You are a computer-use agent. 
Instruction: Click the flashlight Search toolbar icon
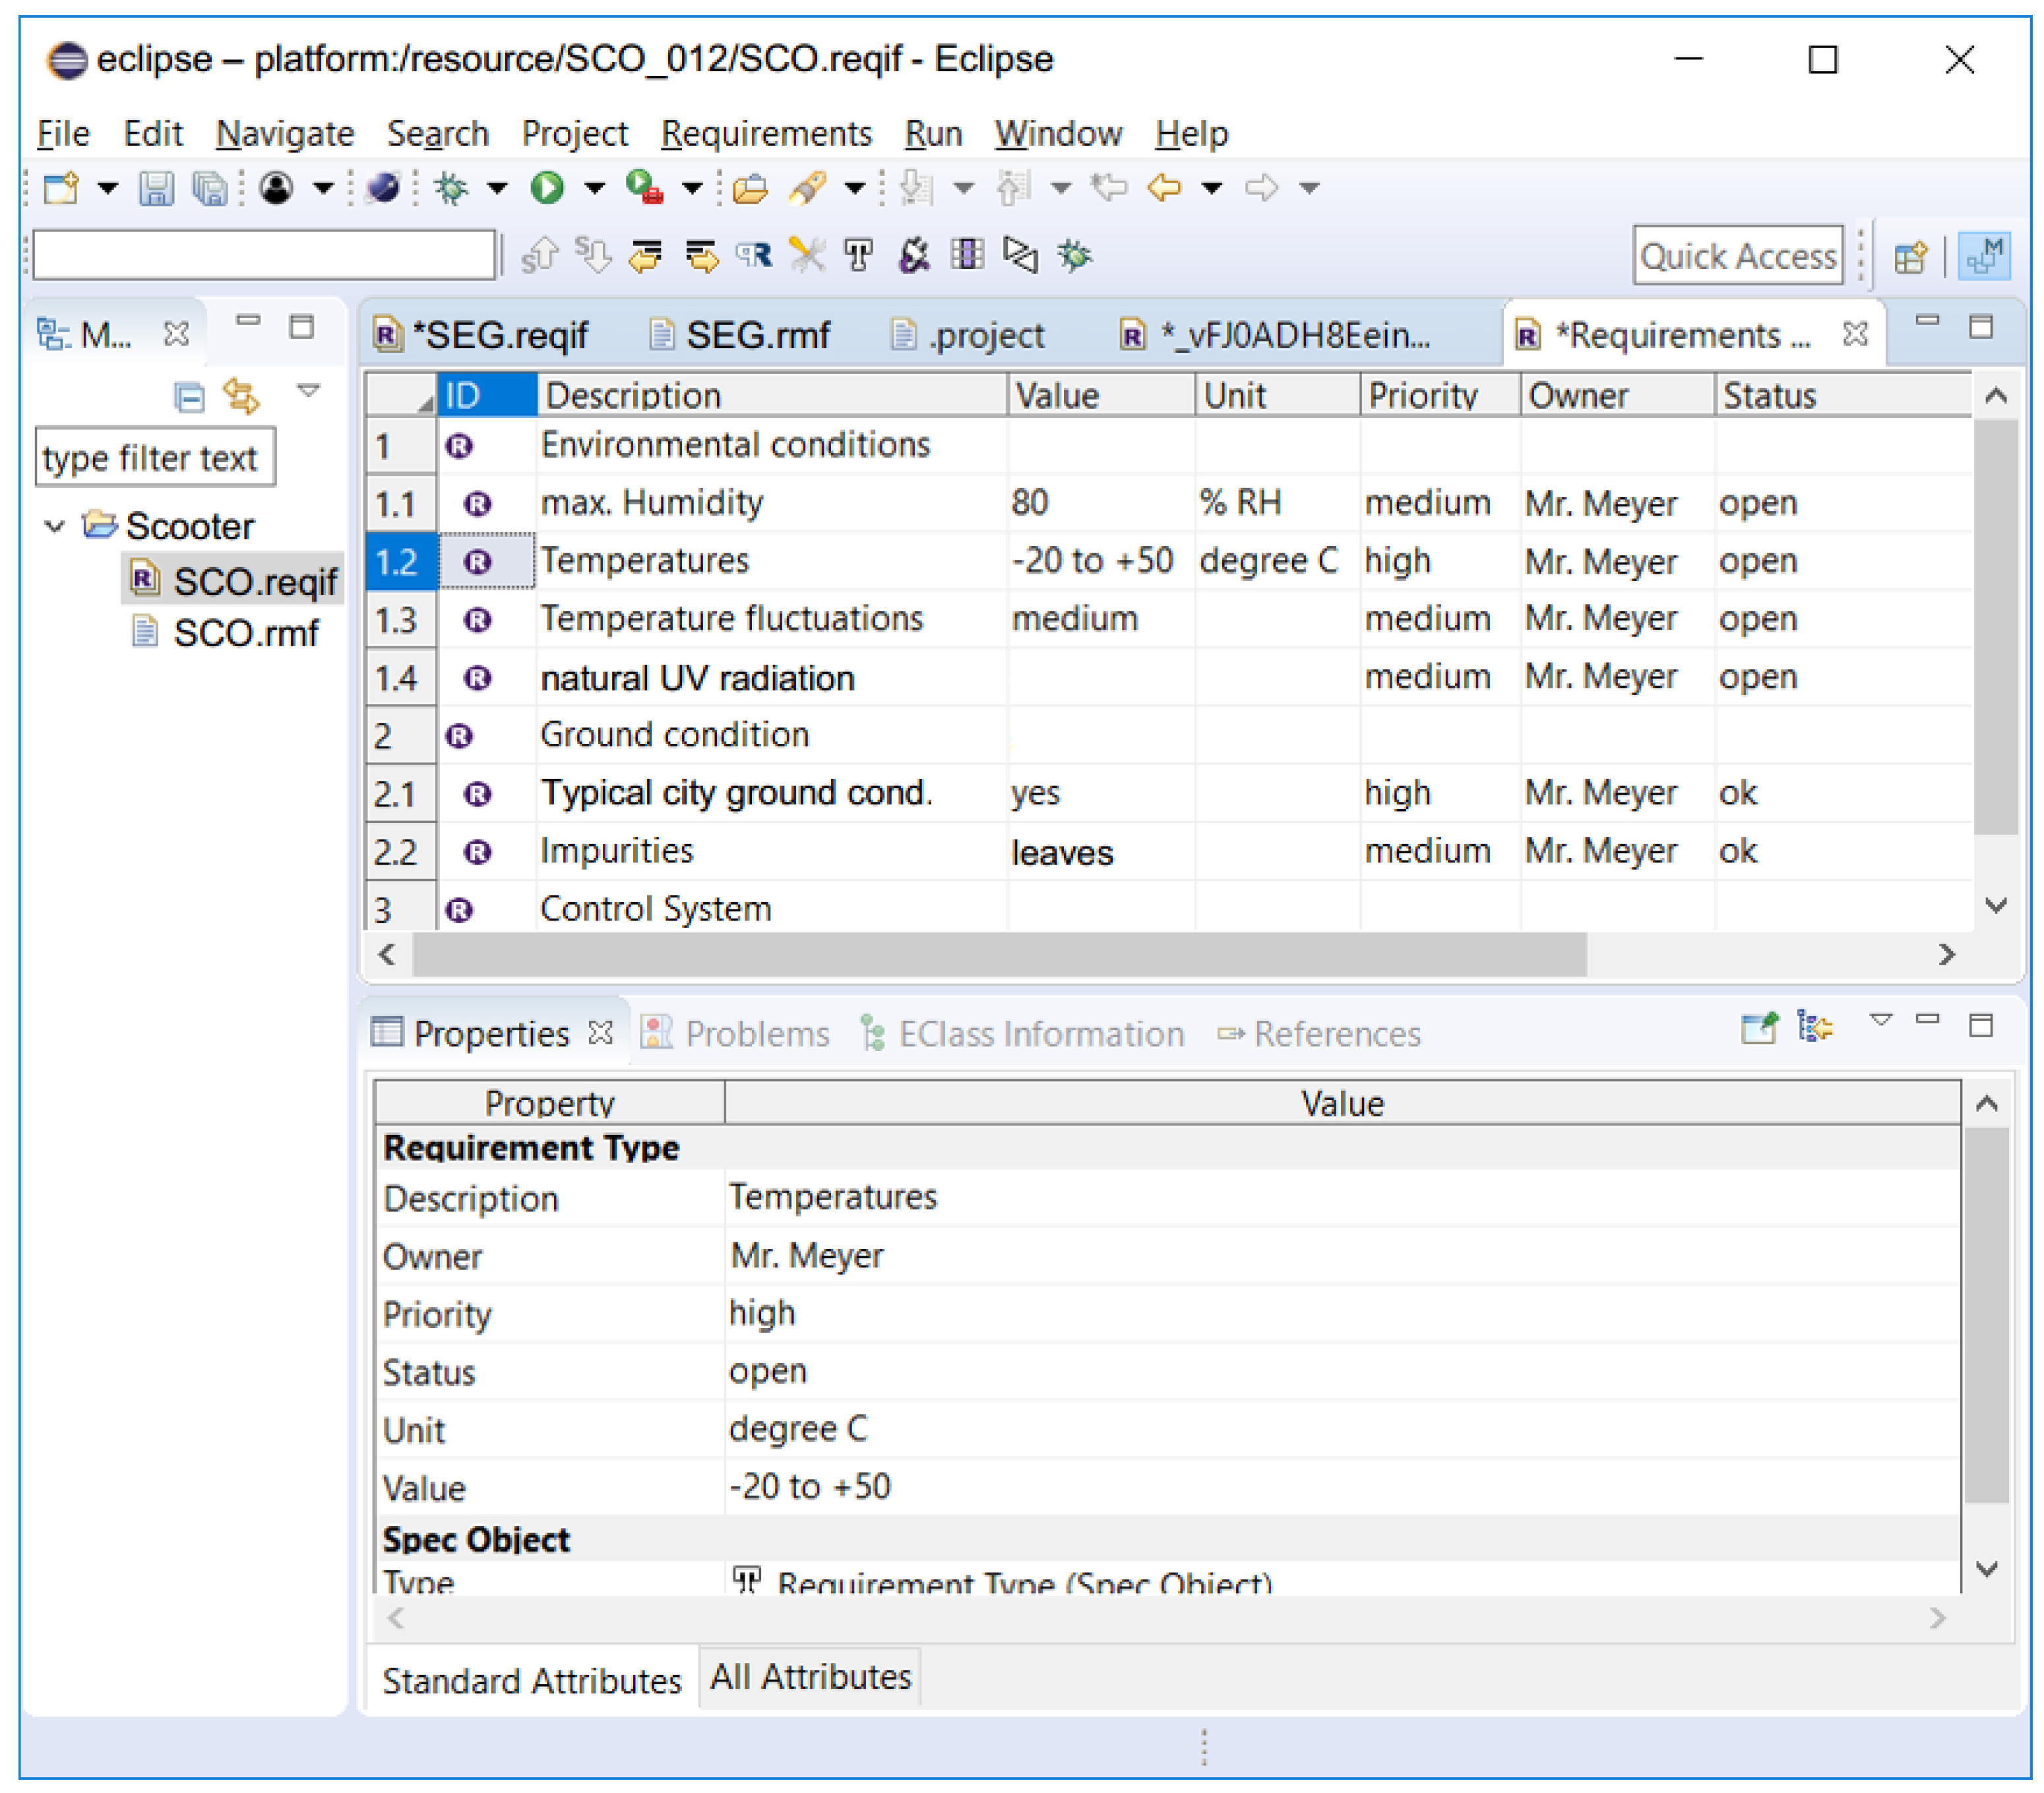click(x=808, y=187)
